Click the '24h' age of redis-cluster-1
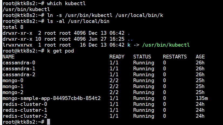This screenshot has width=223, height=125. click(x=200, y=110)
